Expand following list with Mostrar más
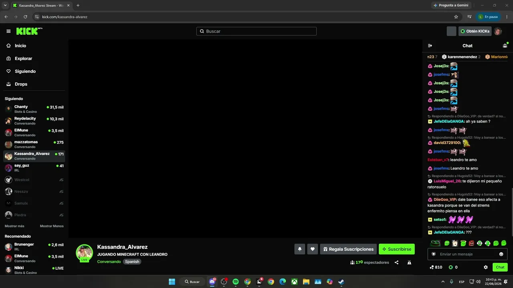Viewport: 513px width, 288px height. tap(14, 226)
